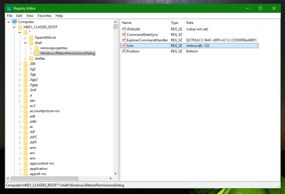Expand the shellex key arrow
This screenshot has width=285, height=194.
25,59
